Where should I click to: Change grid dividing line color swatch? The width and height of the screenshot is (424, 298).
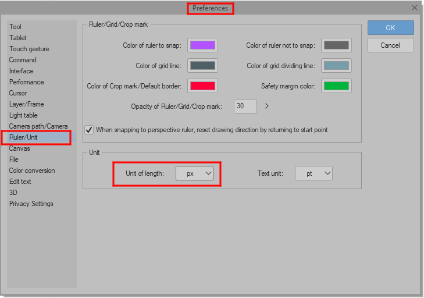(x=336, y=66)
